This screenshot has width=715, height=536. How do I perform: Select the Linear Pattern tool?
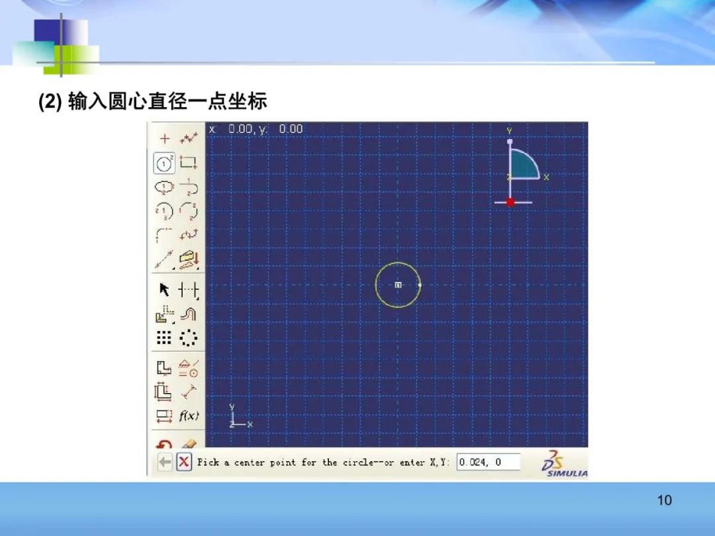pos(164,338)
